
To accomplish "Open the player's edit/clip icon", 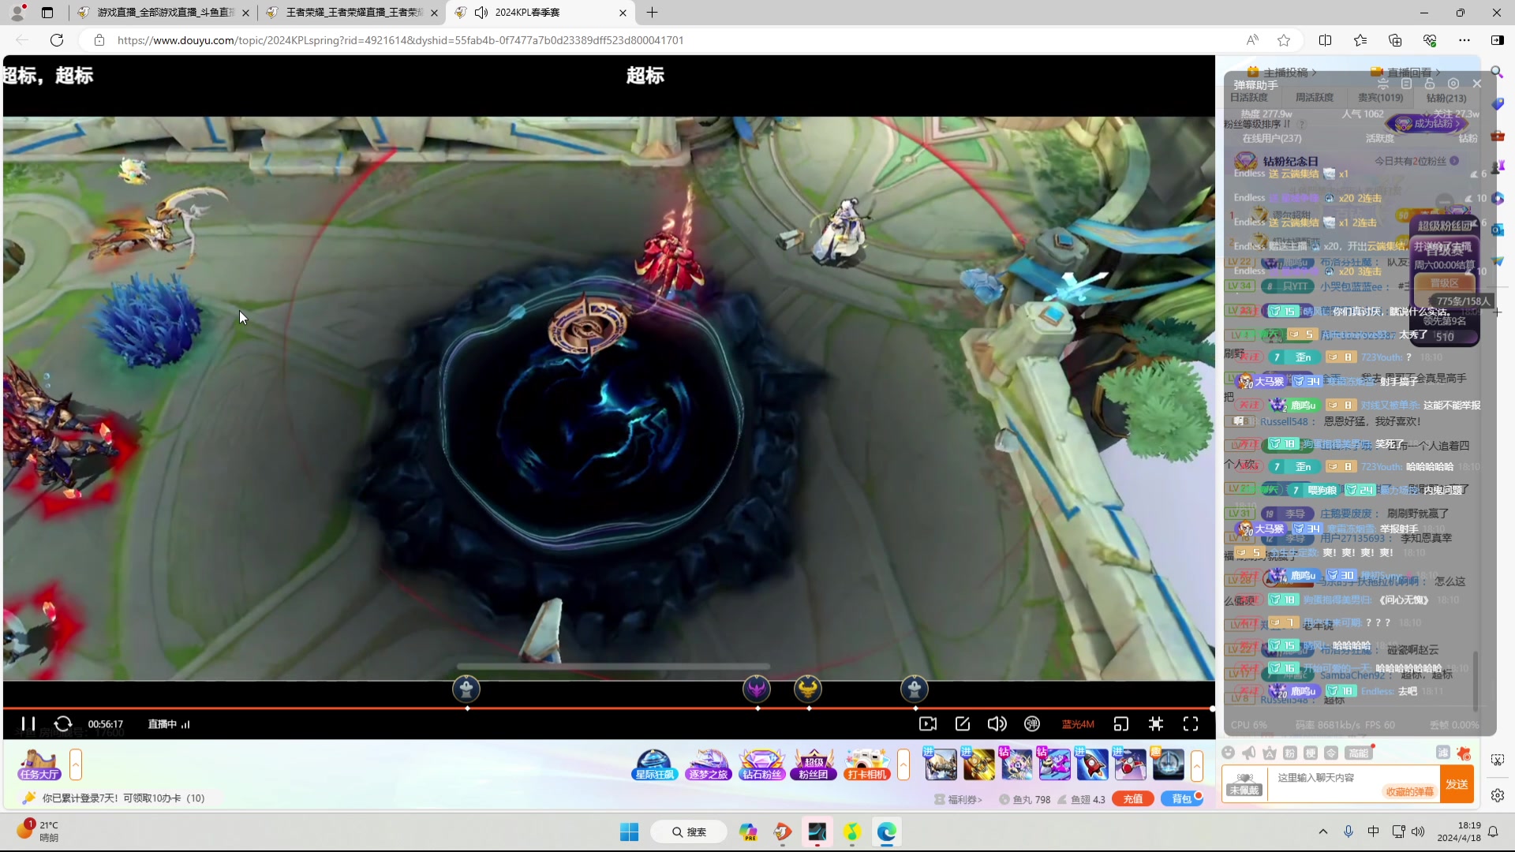I will tap(963, 723).
